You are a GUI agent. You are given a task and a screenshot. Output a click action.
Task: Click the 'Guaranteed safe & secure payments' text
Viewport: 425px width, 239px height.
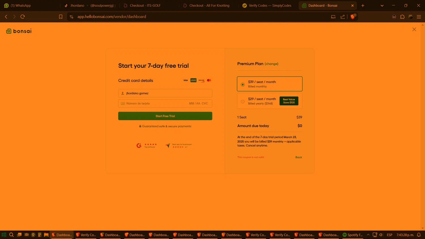point(167,126)
